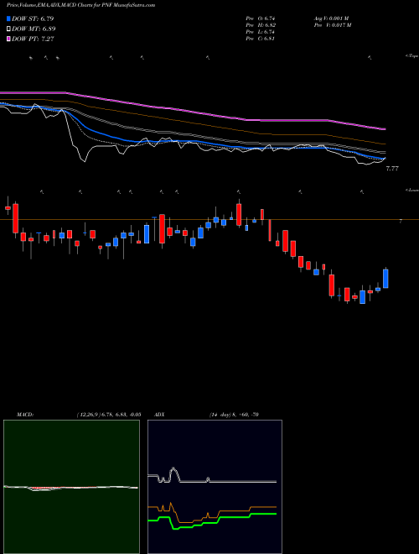The image size is (419, 554).
Task: Click the thick magenta EMA line
Action: pyautogui.click(x=193, y=111)
